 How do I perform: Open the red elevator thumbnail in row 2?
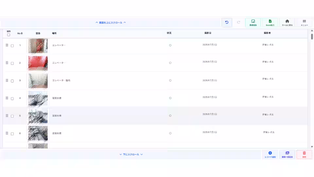tap(38, 63)
